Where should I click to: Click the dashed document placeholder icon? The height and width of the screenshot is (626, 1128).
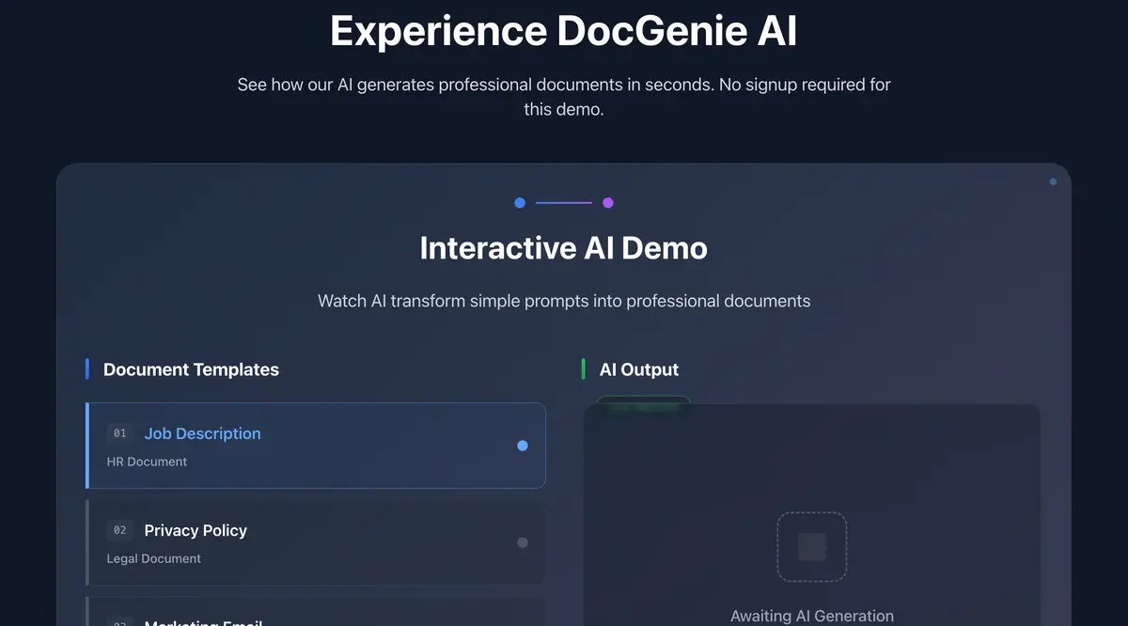click(x=812, y=546)
